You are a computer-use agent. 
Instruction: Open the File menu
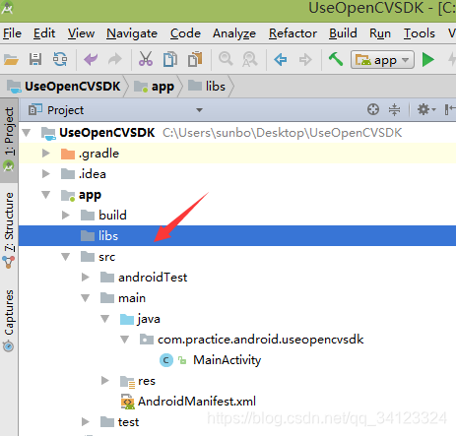tap(12, 33)
